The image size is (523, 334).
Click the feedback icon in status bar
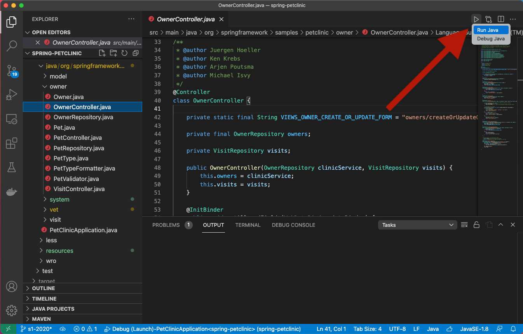tap(499, 329)
